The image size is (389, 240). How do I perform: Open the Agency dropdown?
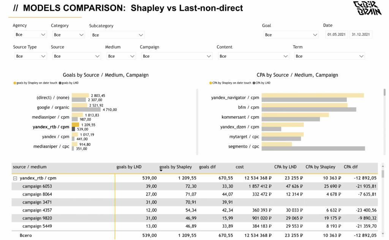30,35
